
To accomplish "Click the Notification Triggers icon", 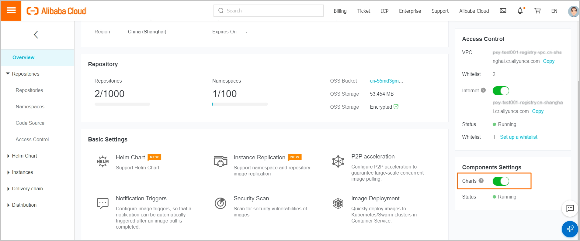I will click(103, 203).
